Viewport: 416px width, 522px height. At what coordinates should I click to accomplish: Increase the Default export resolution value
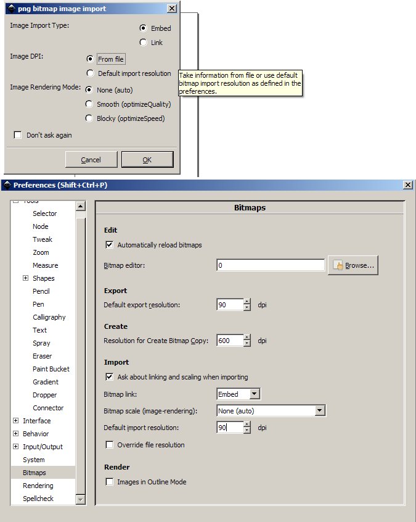click(x=247, y=302)
